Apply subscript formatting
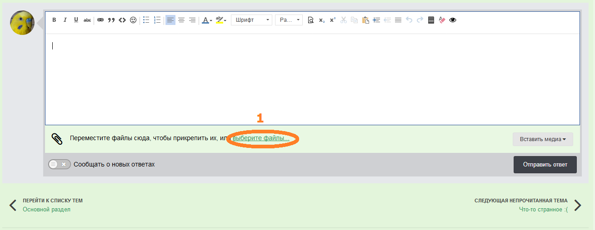The image size is (595, 230). (322, 20)
